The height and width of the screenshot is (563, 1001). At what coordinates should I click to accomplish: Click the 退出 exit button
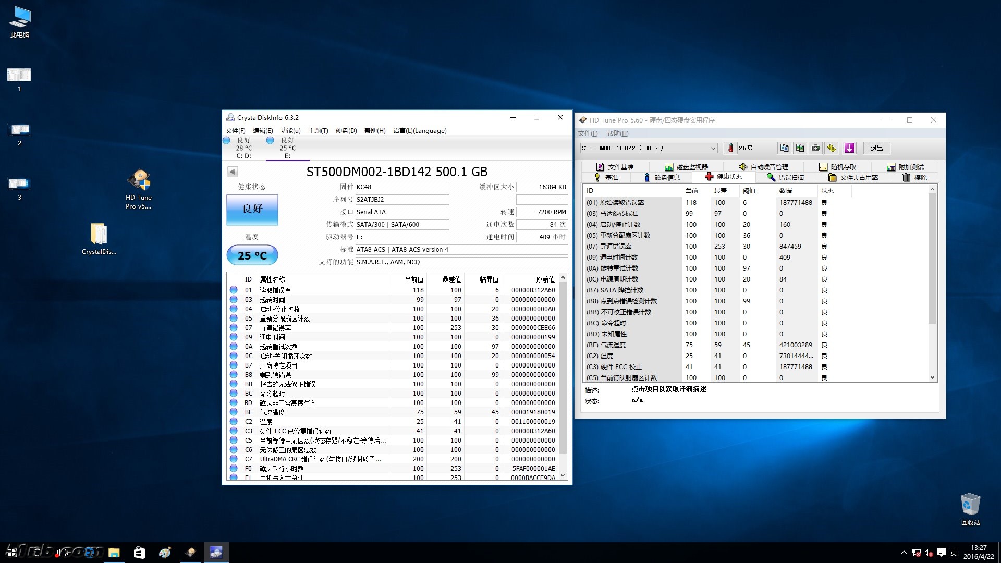[876, 148]
